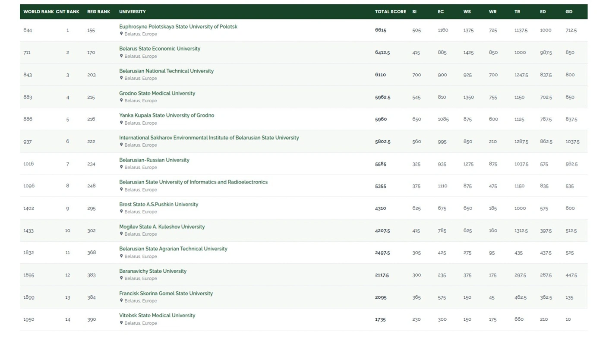Click the UNIVERSITY column header

tap(133, 12)
